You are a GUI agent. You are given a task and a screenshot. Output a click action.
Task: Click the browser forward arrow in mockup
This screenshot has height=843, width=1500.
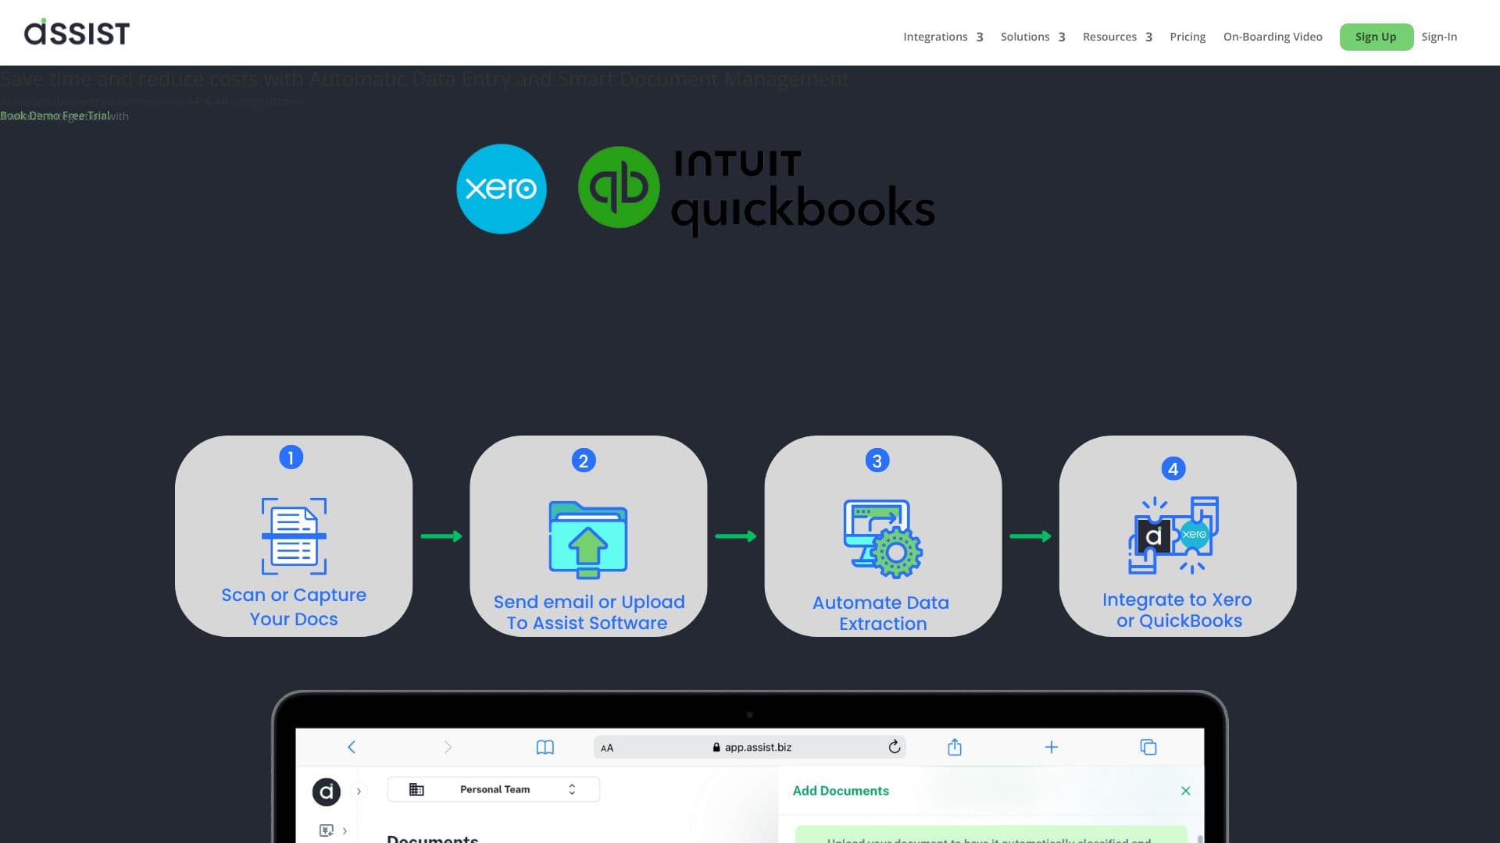[x=448, y=747]
